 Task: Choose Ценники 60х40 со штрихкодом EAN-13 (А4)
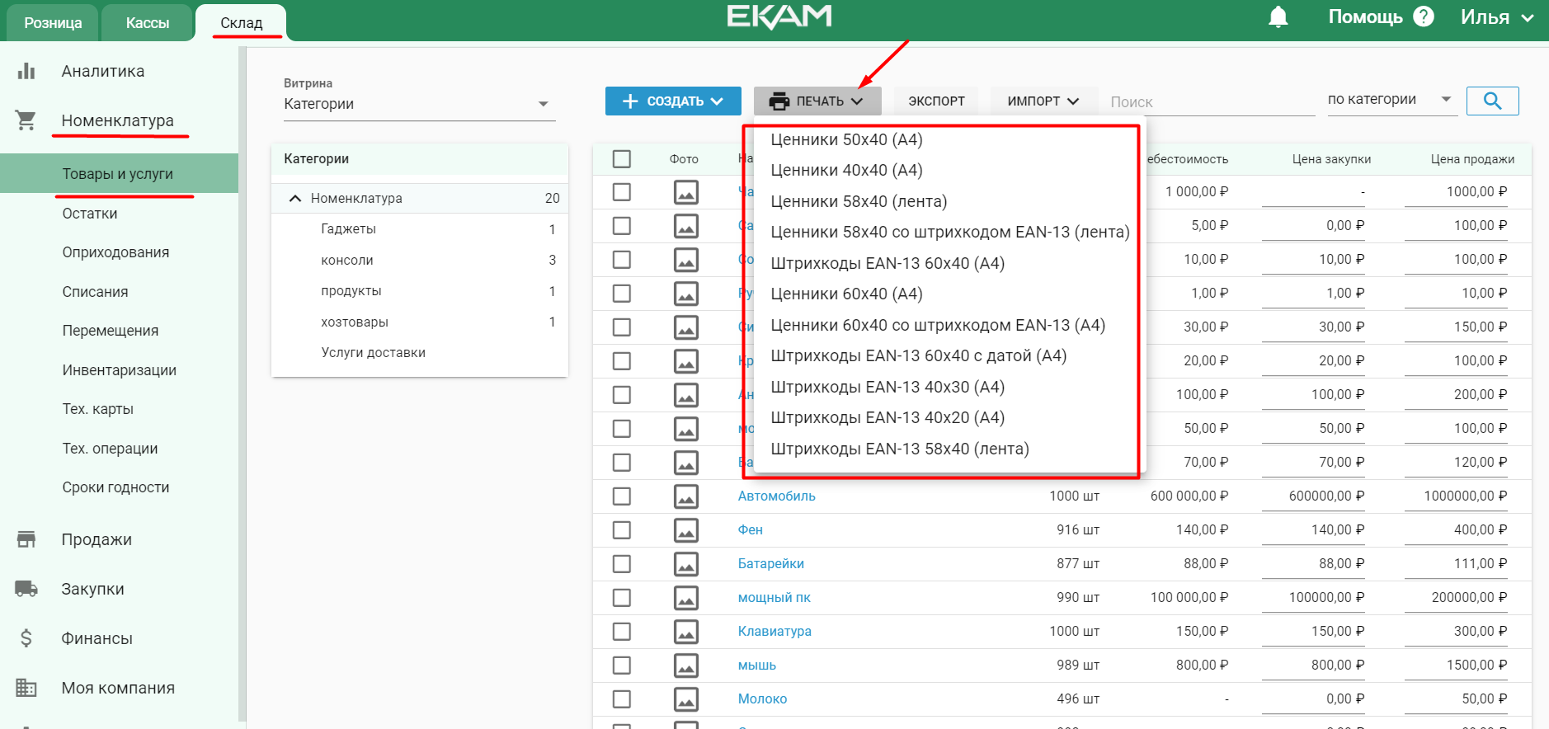(x=938, y=325)
